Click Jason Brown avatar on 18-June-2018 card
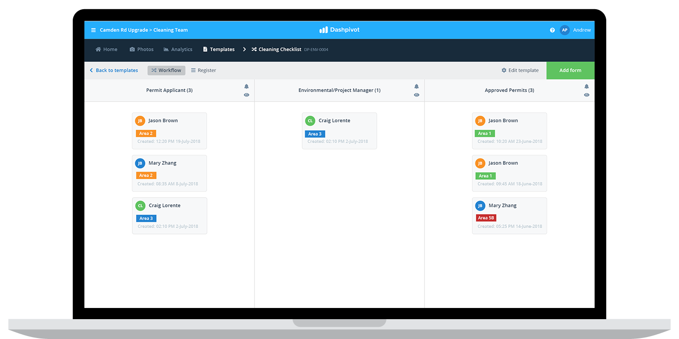Viewport: 679px width, 339px height. pos(480,163)
